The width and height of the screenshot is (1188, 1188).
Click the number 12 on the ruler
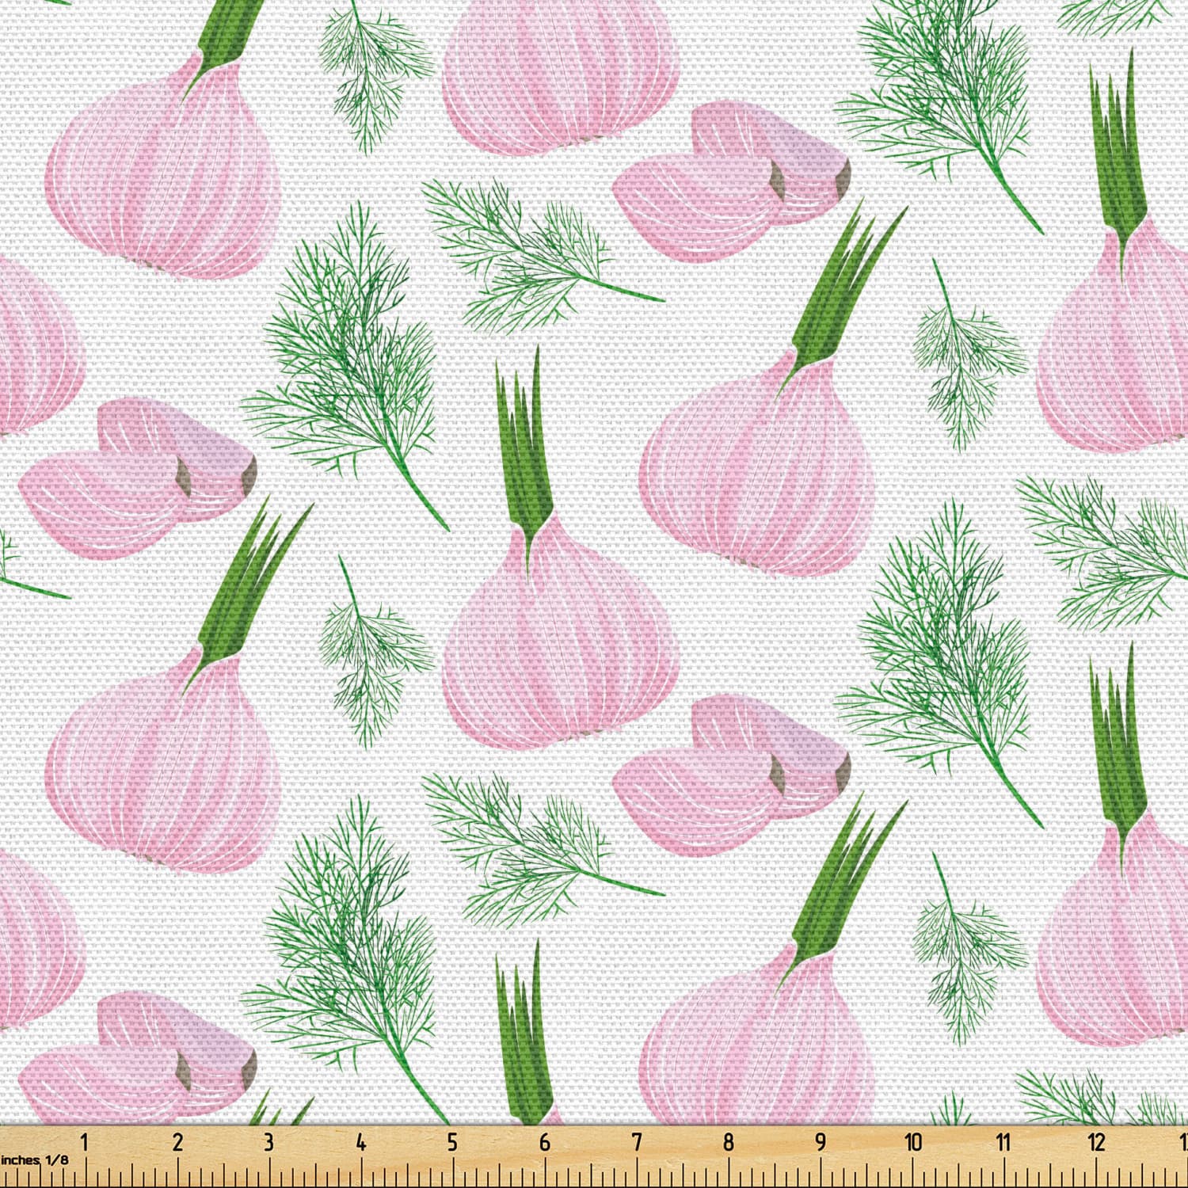[x=1096, y=1142]
